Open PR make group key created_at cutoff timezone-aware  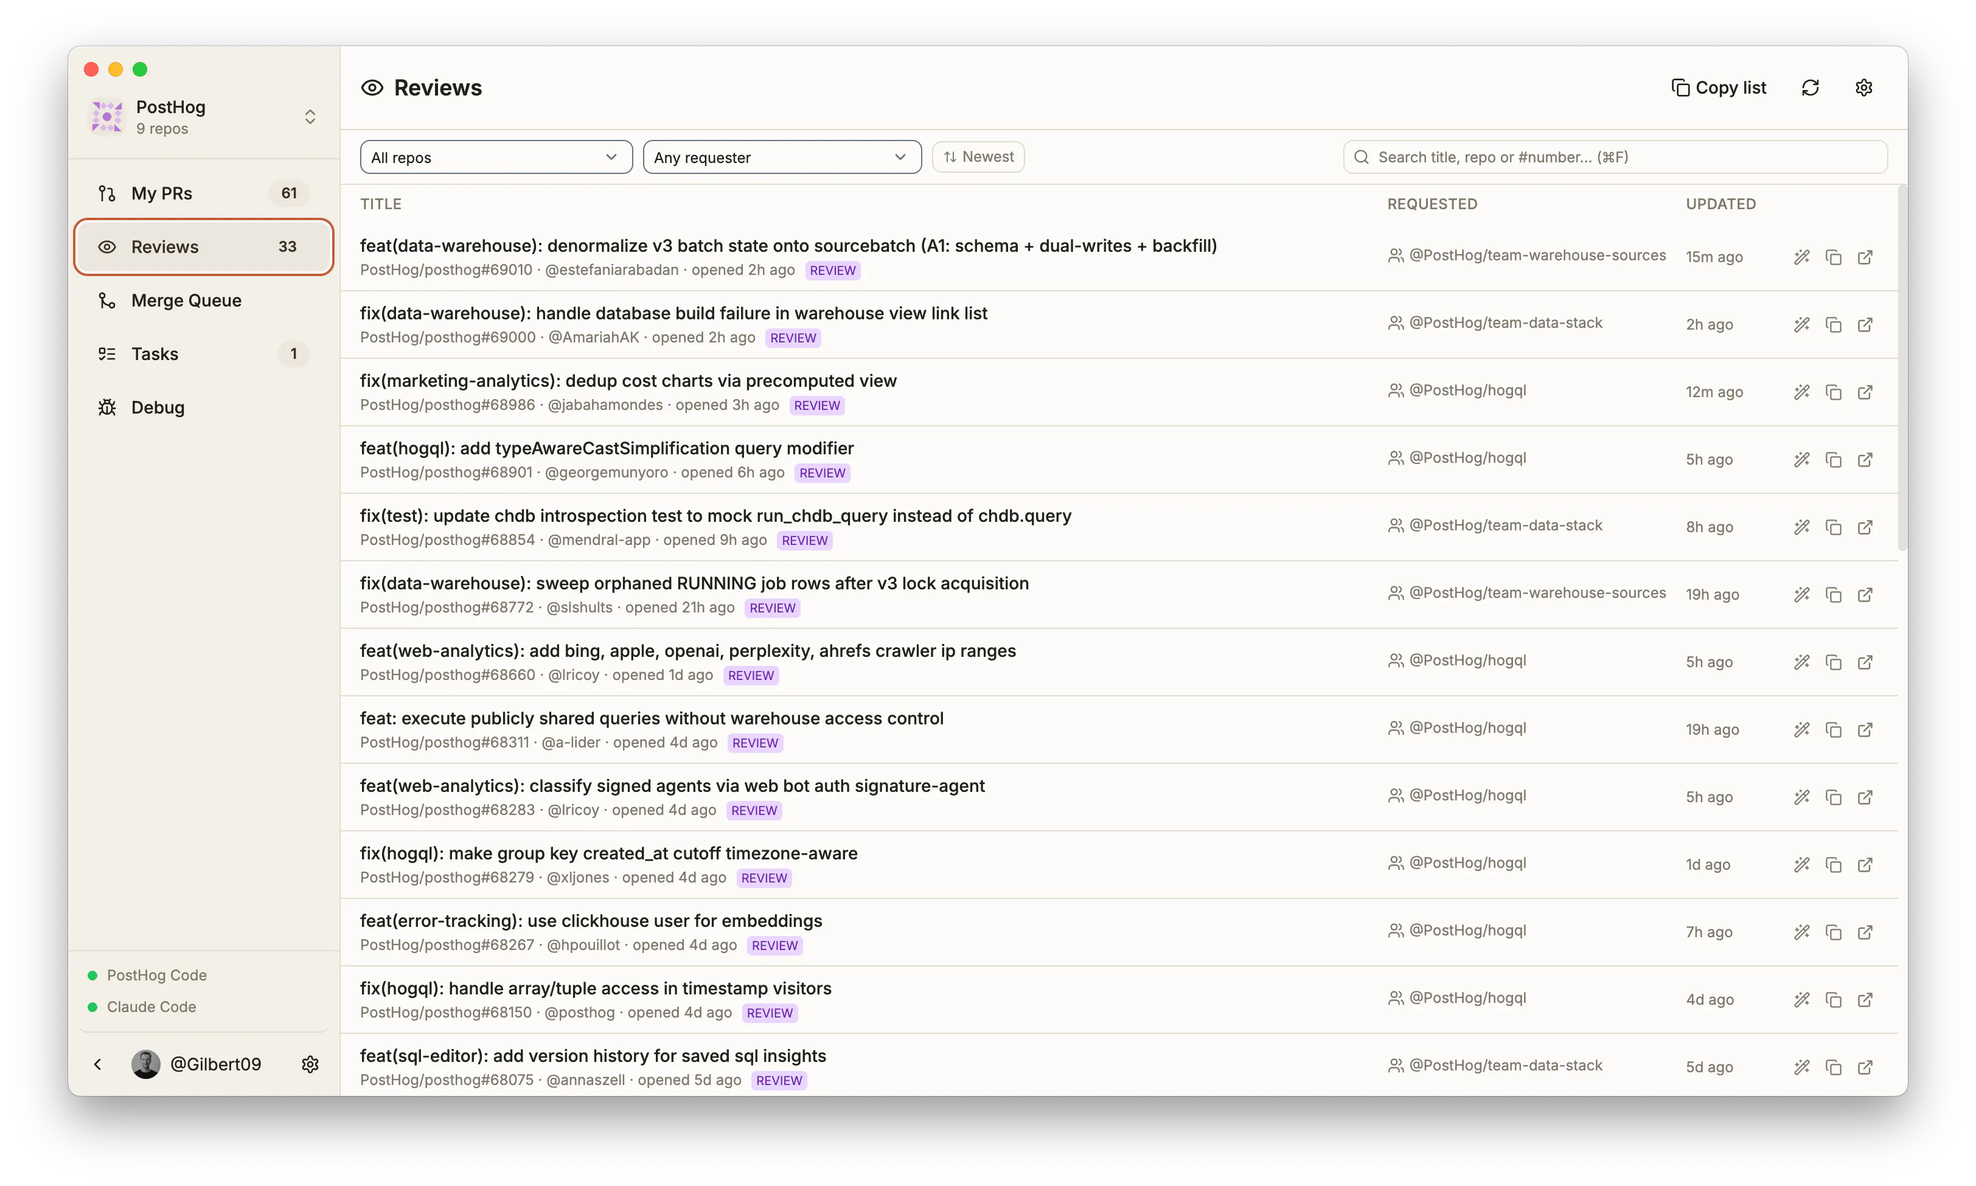click(x=608, y=853)
